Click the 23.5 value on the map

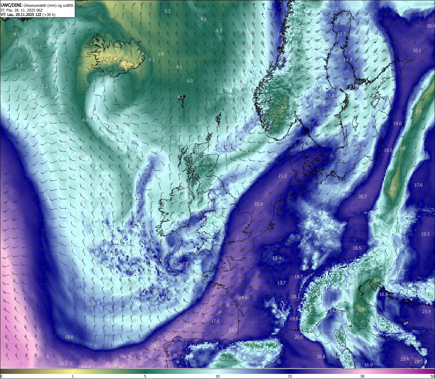418,362
